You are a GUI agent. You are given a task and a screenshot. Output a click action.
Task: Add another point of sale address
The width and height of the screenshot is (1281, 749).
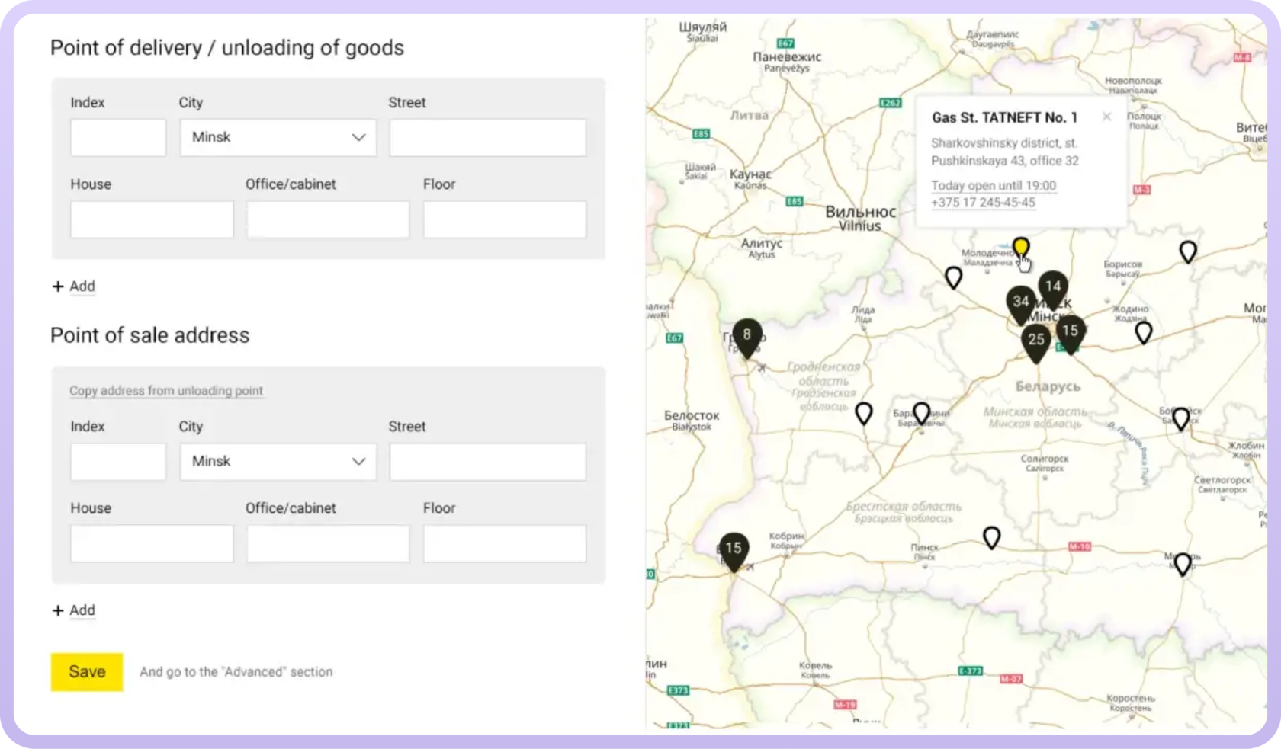point(74,610)
